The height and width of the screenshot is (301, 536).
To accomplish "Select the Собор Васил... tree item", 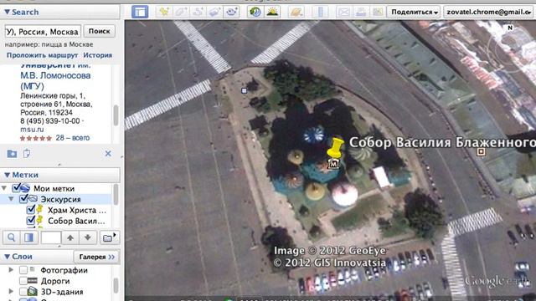I will (76, 221).
